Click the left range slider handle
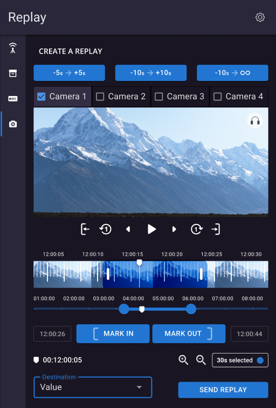Viewport: 276px width, 408px height. [x=124, y=309]
